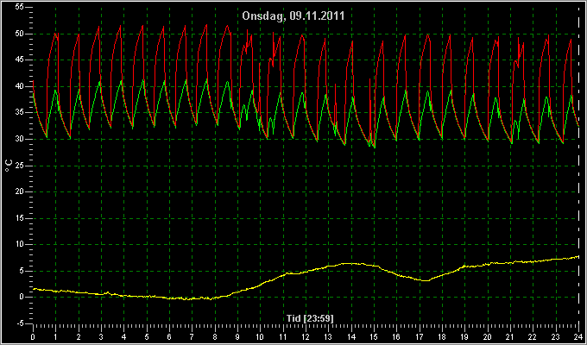This screenshot has height=345, width=587.
Task: Click the -5 value on temperature axis
Action: pyautogui.click(x=20, y=323)
